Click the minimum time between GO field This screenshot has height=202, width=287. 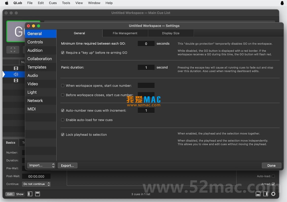click(x=146, y=44)
